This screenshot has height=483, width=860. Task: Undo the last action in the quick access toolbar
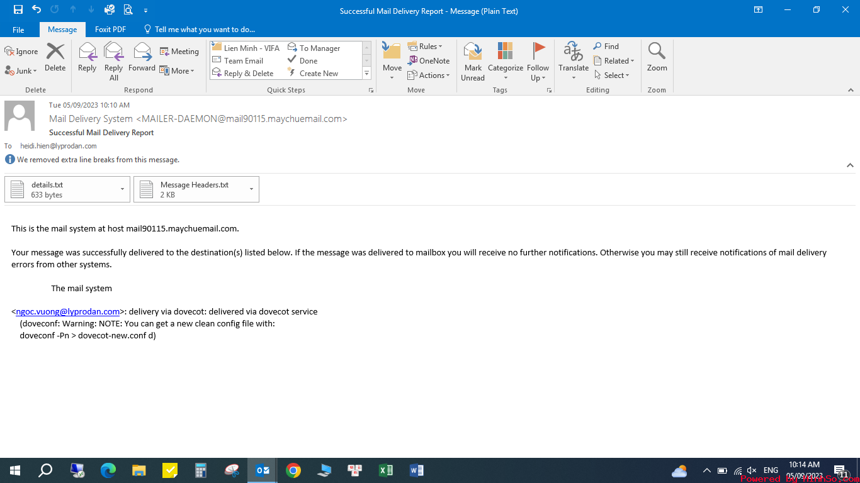tap(37, 9)
